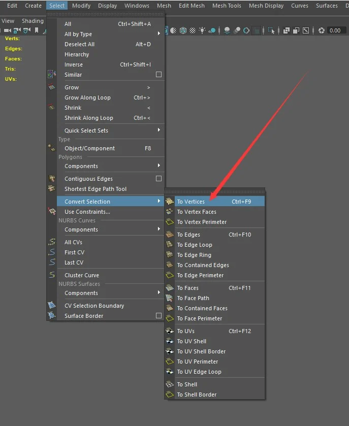Toggle Multisample Anti-aliasing ring icon
This screenshot has width=349, height=426.
pyautogui.click(x=246, y=30)
